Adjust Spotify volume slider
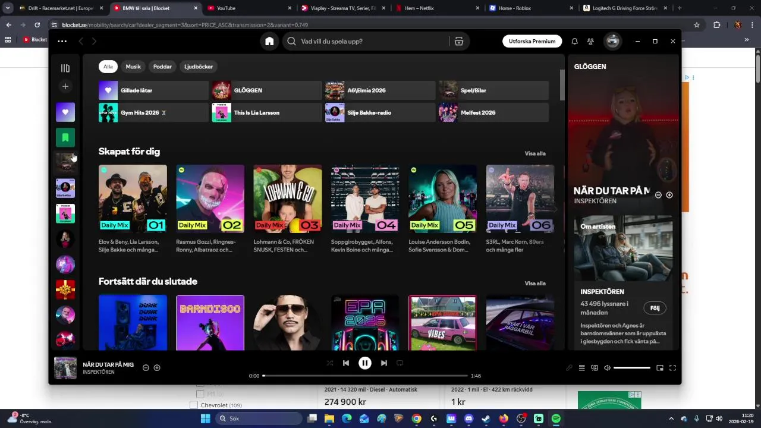This screenshot has width=761, height=428. pos(632,368)
